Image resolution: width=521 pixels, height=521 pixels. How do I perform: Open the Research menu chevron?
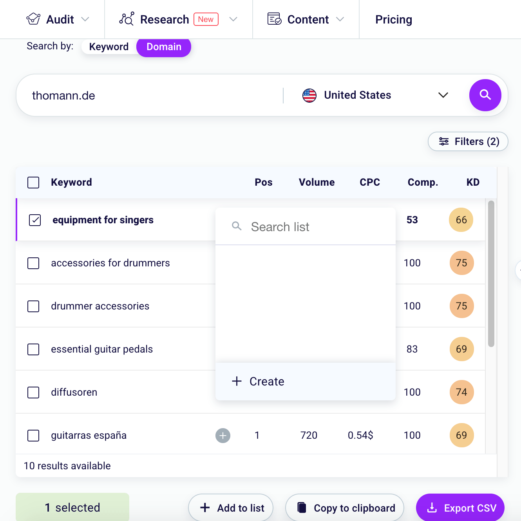(x=233, y=18)
